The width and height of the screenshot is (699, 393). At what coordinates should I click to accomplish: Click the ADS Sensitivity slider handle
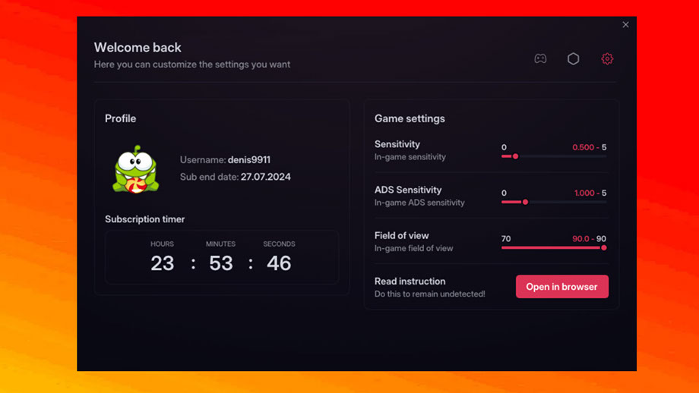point(525,202)
